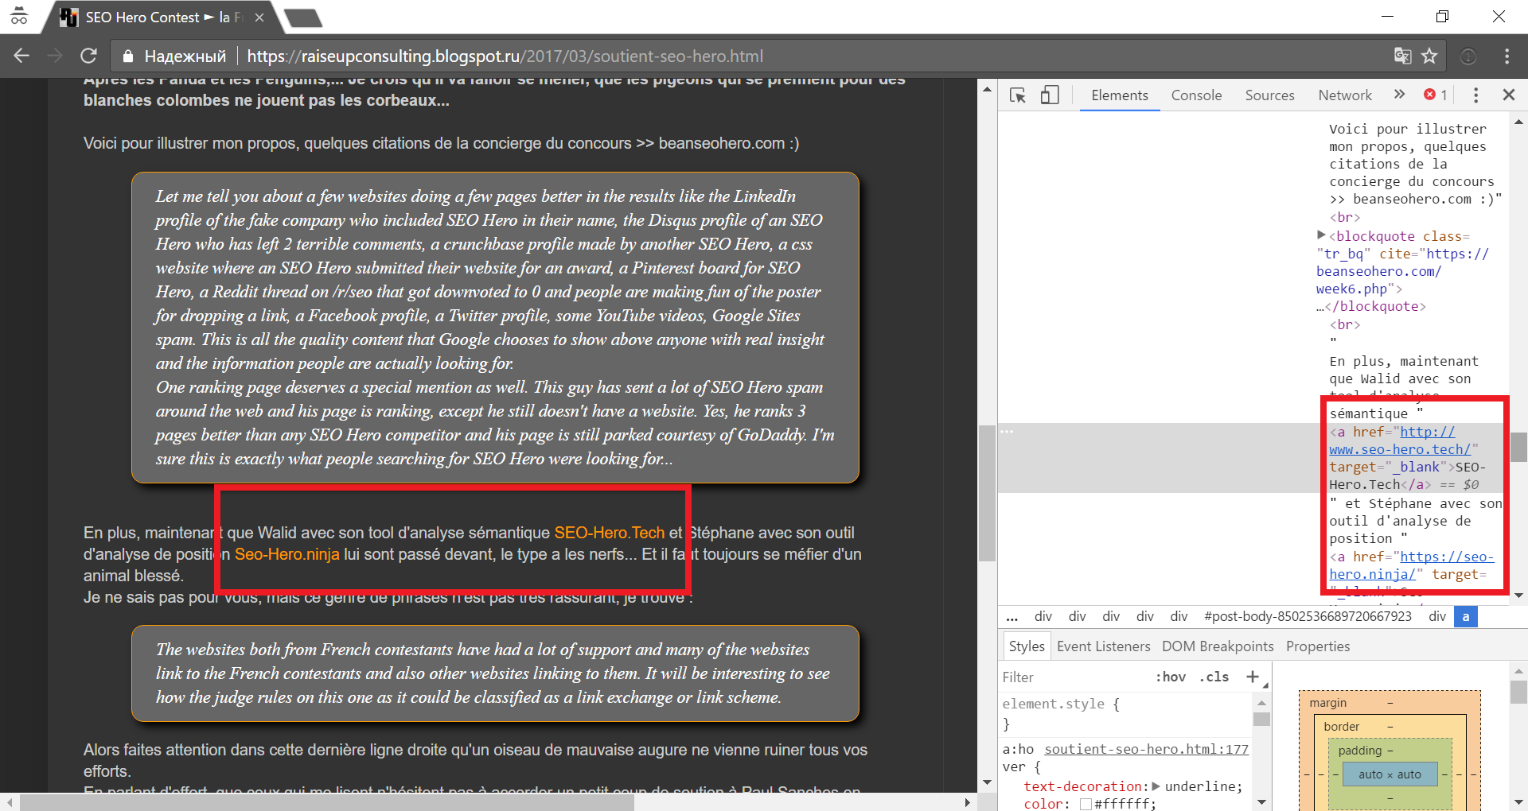Click the address bar URL

[505, 56]
